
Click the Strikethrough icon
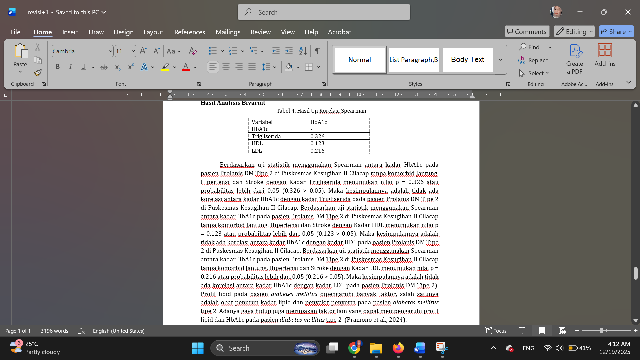pyautogui.click(x=104, y=67)
